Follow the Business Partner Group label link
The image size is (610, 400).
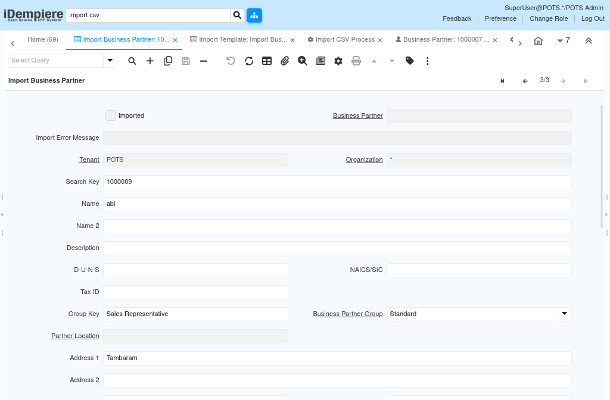(x=348, y=314)
